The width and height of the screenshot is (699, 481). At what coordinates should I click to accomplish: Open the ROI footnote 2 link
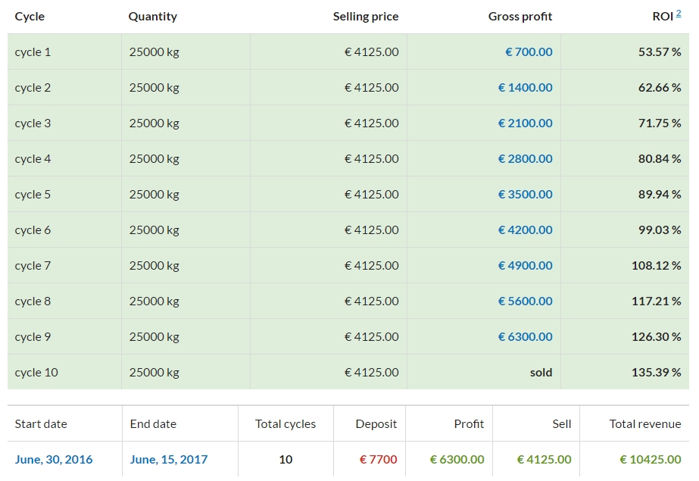point(679,13)
